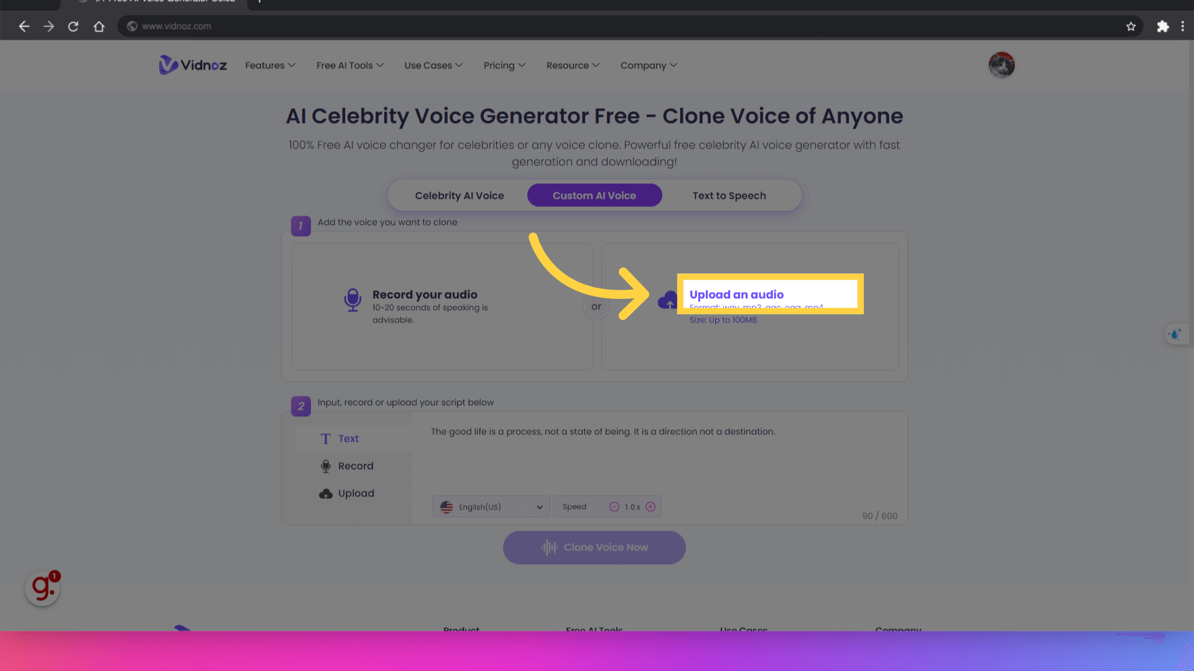Open the Company menu
The width and height of the screenshot is (1194, 671).
click(649, 65)
